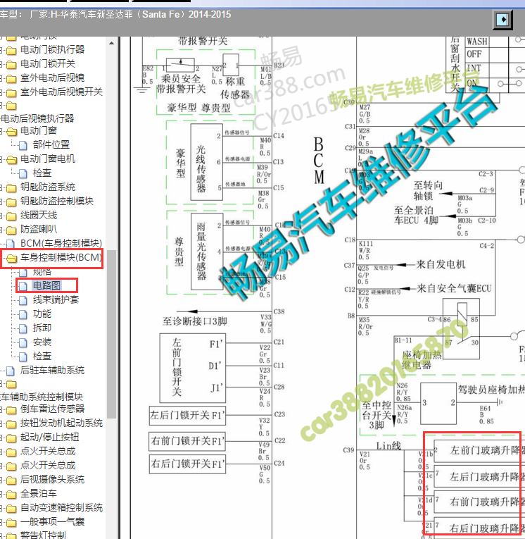
Task: Open the 规格 page under 车身控制模块(BCM)
Action: [x=42, y=272]
